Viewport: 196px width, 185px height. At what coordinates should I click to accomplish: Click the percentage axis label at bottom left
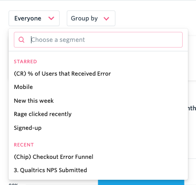coord(13,184)
